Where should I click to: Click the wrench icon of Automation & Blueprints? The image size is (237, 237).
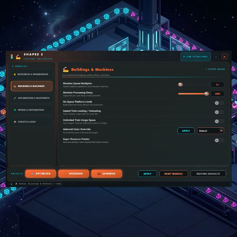coord(15,98)
